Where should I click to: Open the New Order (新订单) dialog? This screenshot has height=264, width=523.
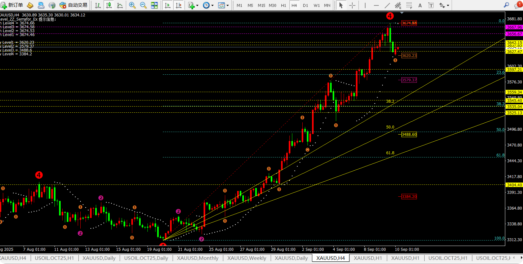(12, 5)
